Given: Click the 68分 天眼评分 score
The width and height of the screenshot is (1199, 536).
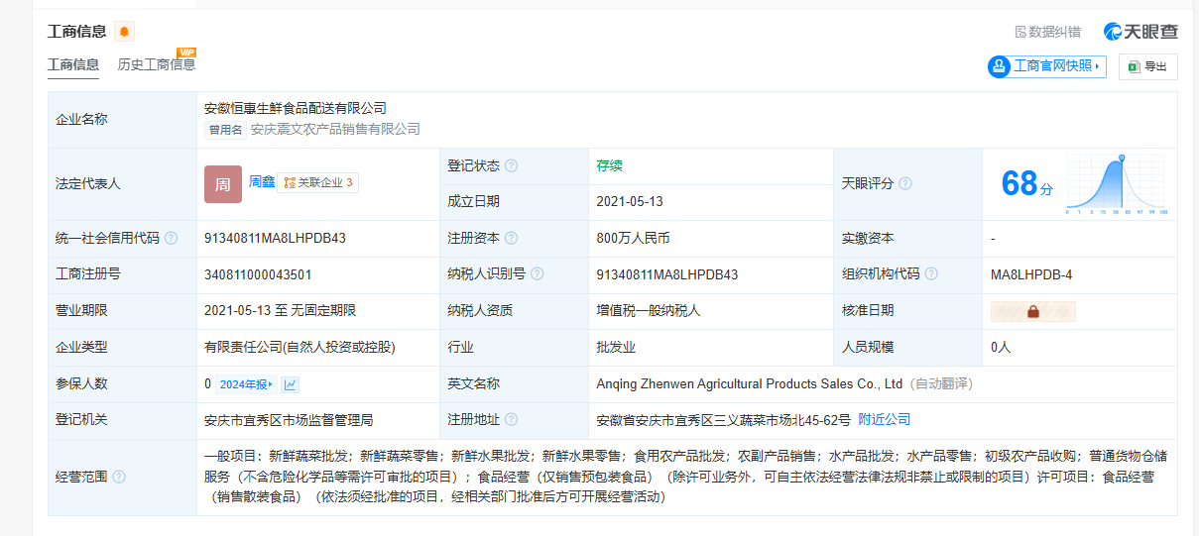Looking at the screenshot, I should click(x=1026, y=184).
